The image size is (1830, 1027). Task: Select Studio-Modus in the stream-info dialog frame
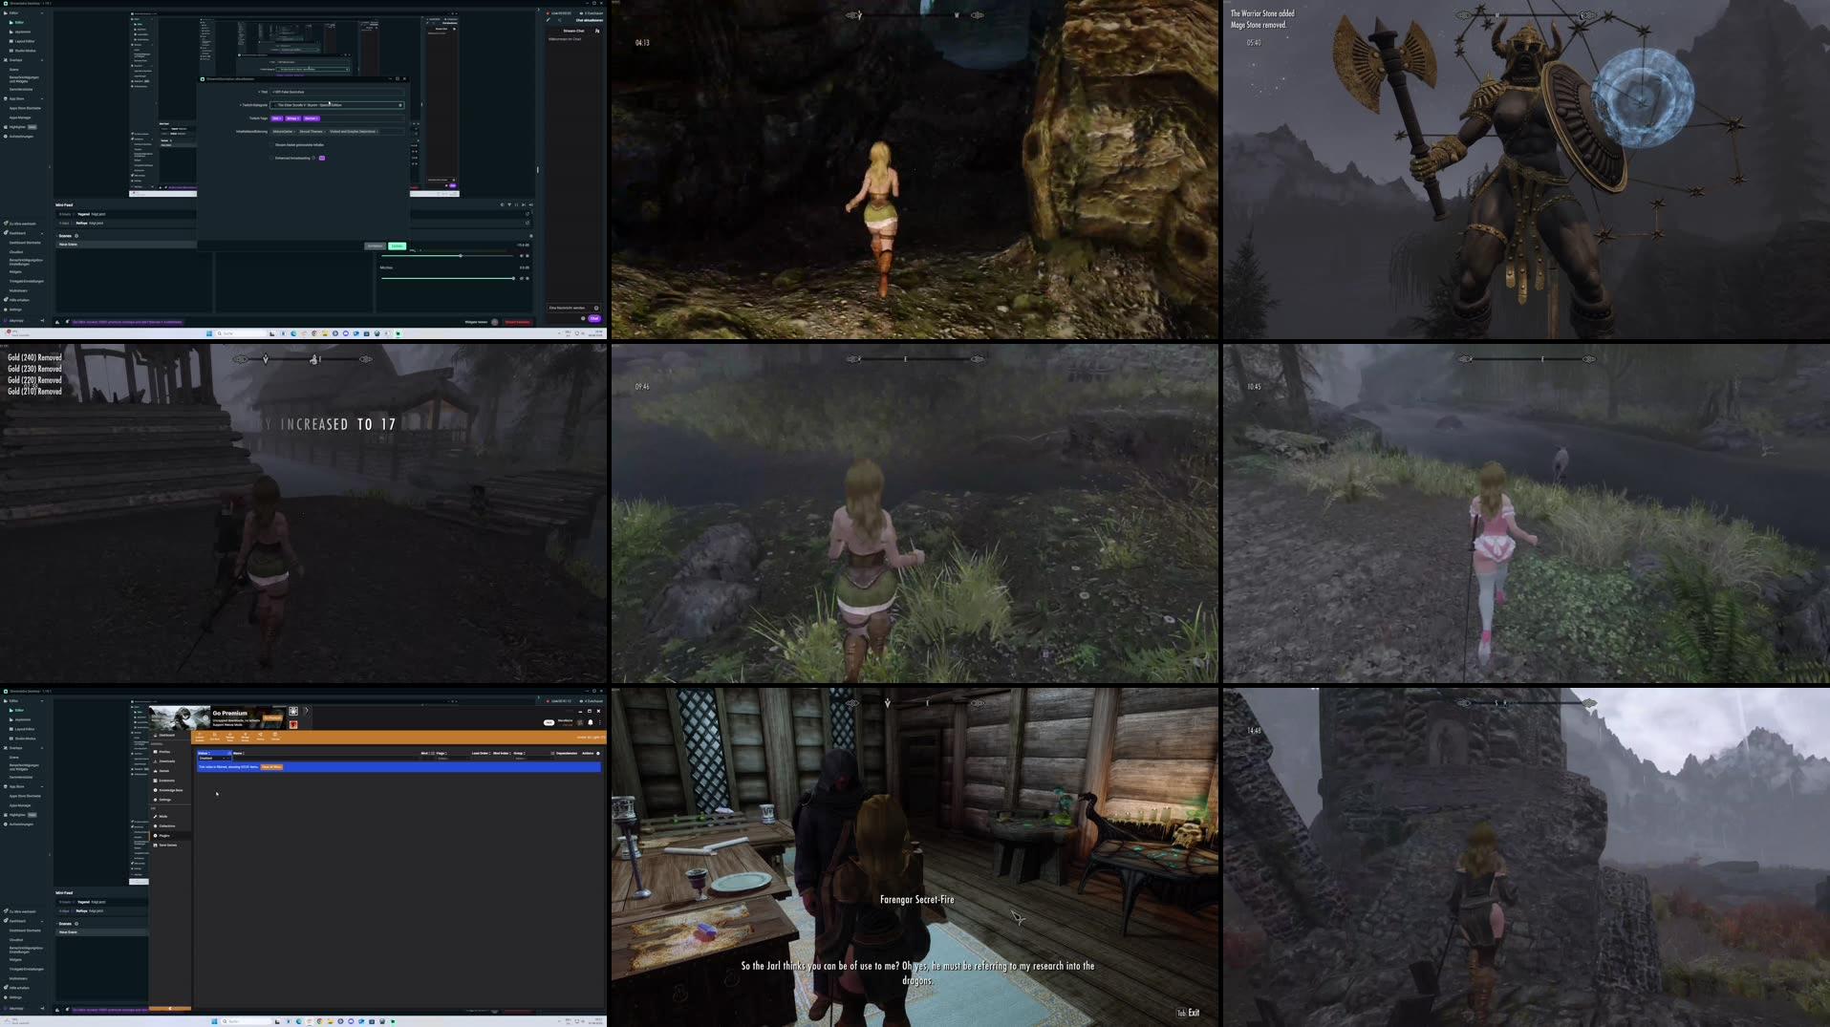[25, 51]
